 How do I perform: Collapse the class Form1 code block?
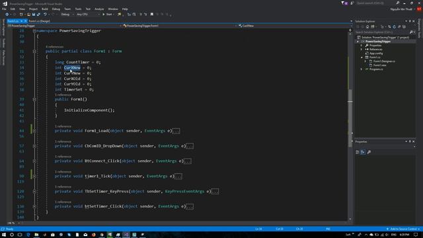click(34, 52)
